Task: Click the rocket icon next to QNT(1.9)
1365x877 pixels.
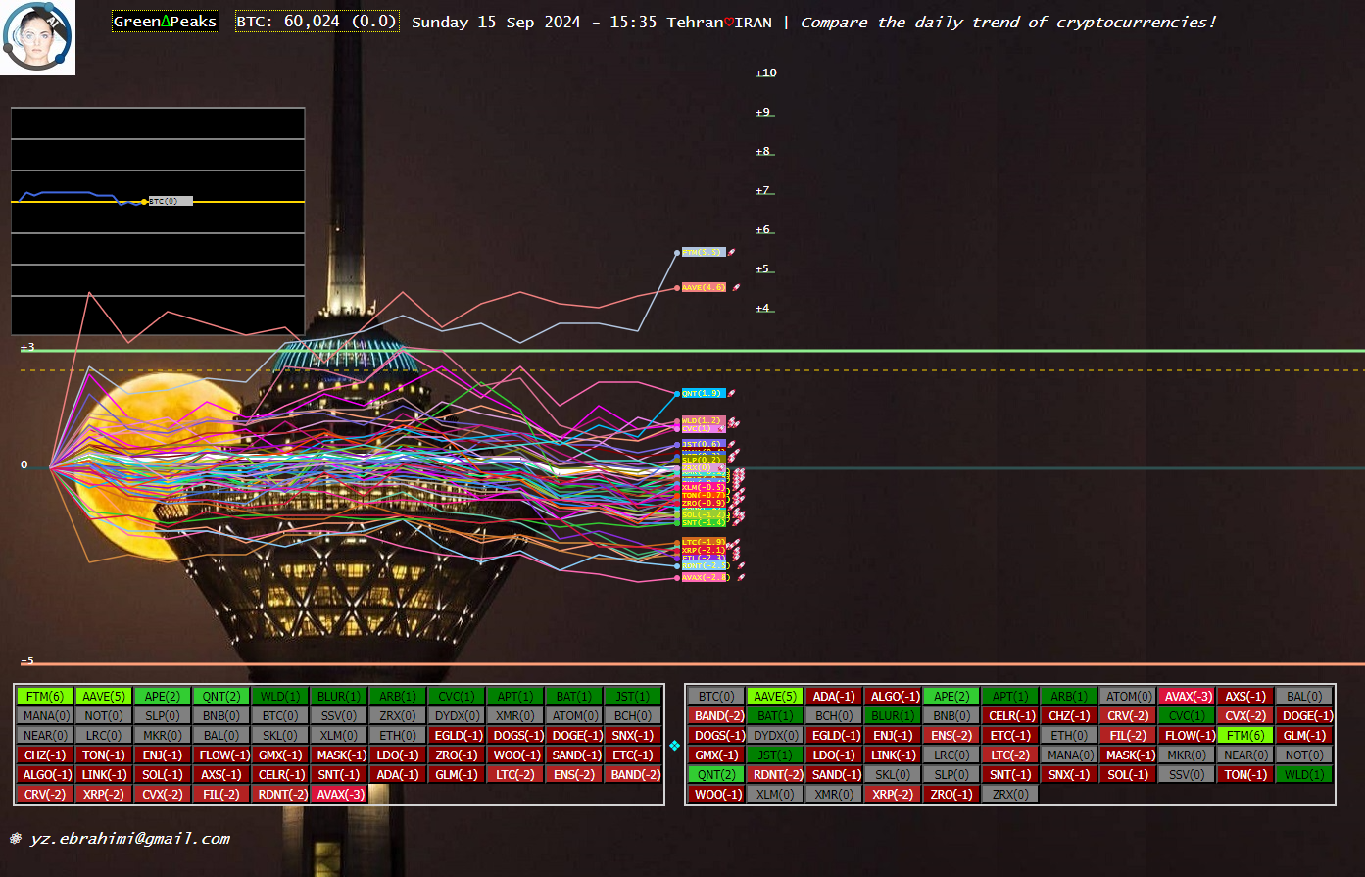Action: point(731,393)
